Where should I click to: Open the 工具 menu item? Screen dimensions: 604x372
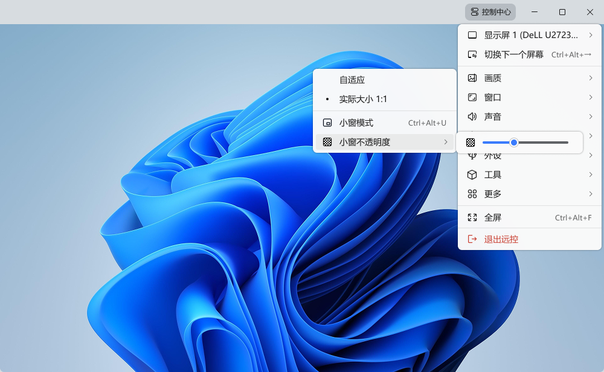point(530,175)
